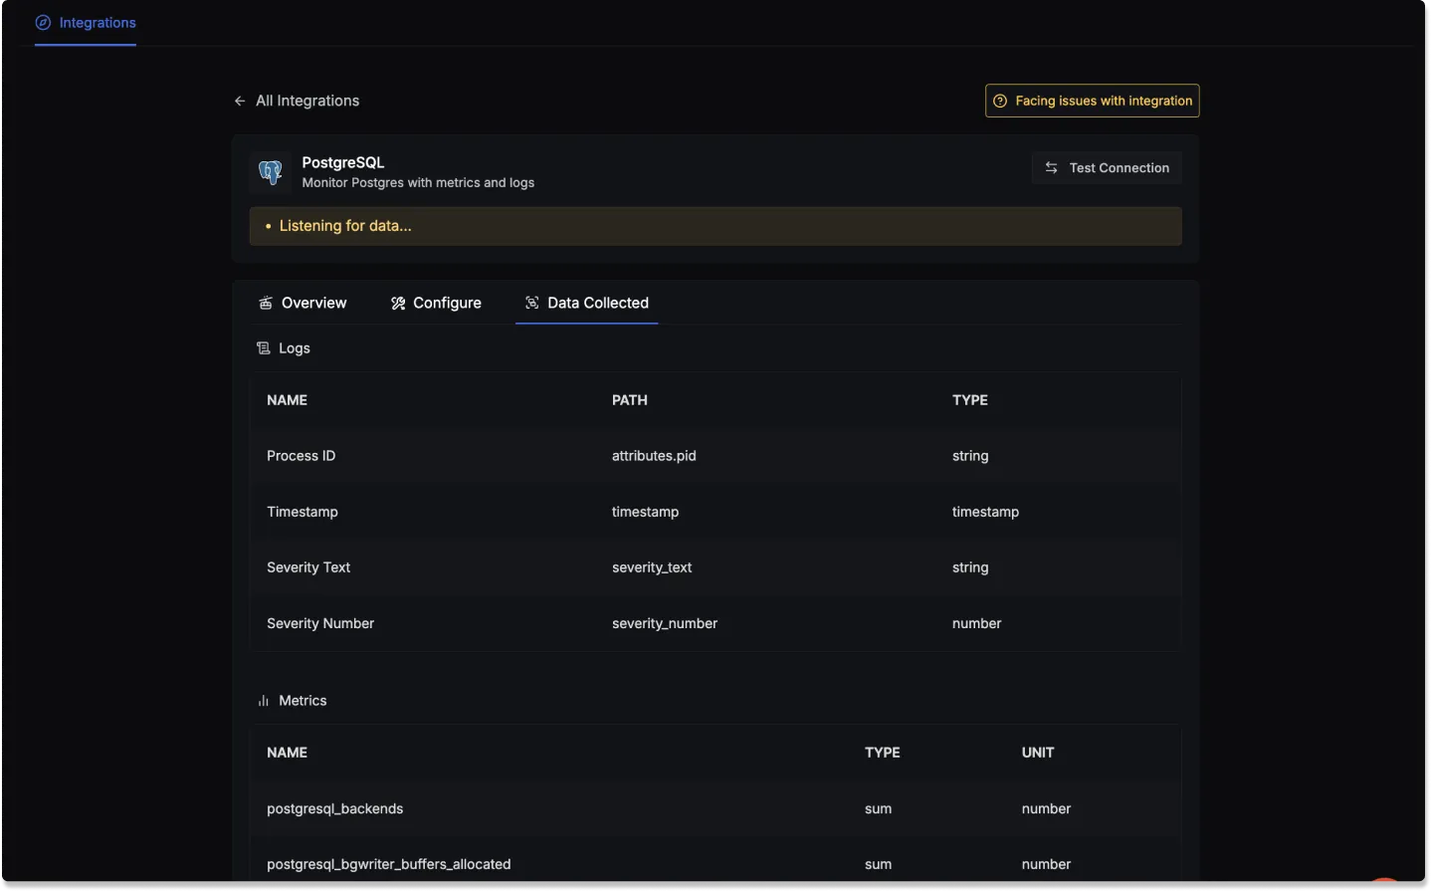This screenshot has width=1431, height=892.
Task: Click the Test Connection arrows icon
Action: coord(1052,168)
